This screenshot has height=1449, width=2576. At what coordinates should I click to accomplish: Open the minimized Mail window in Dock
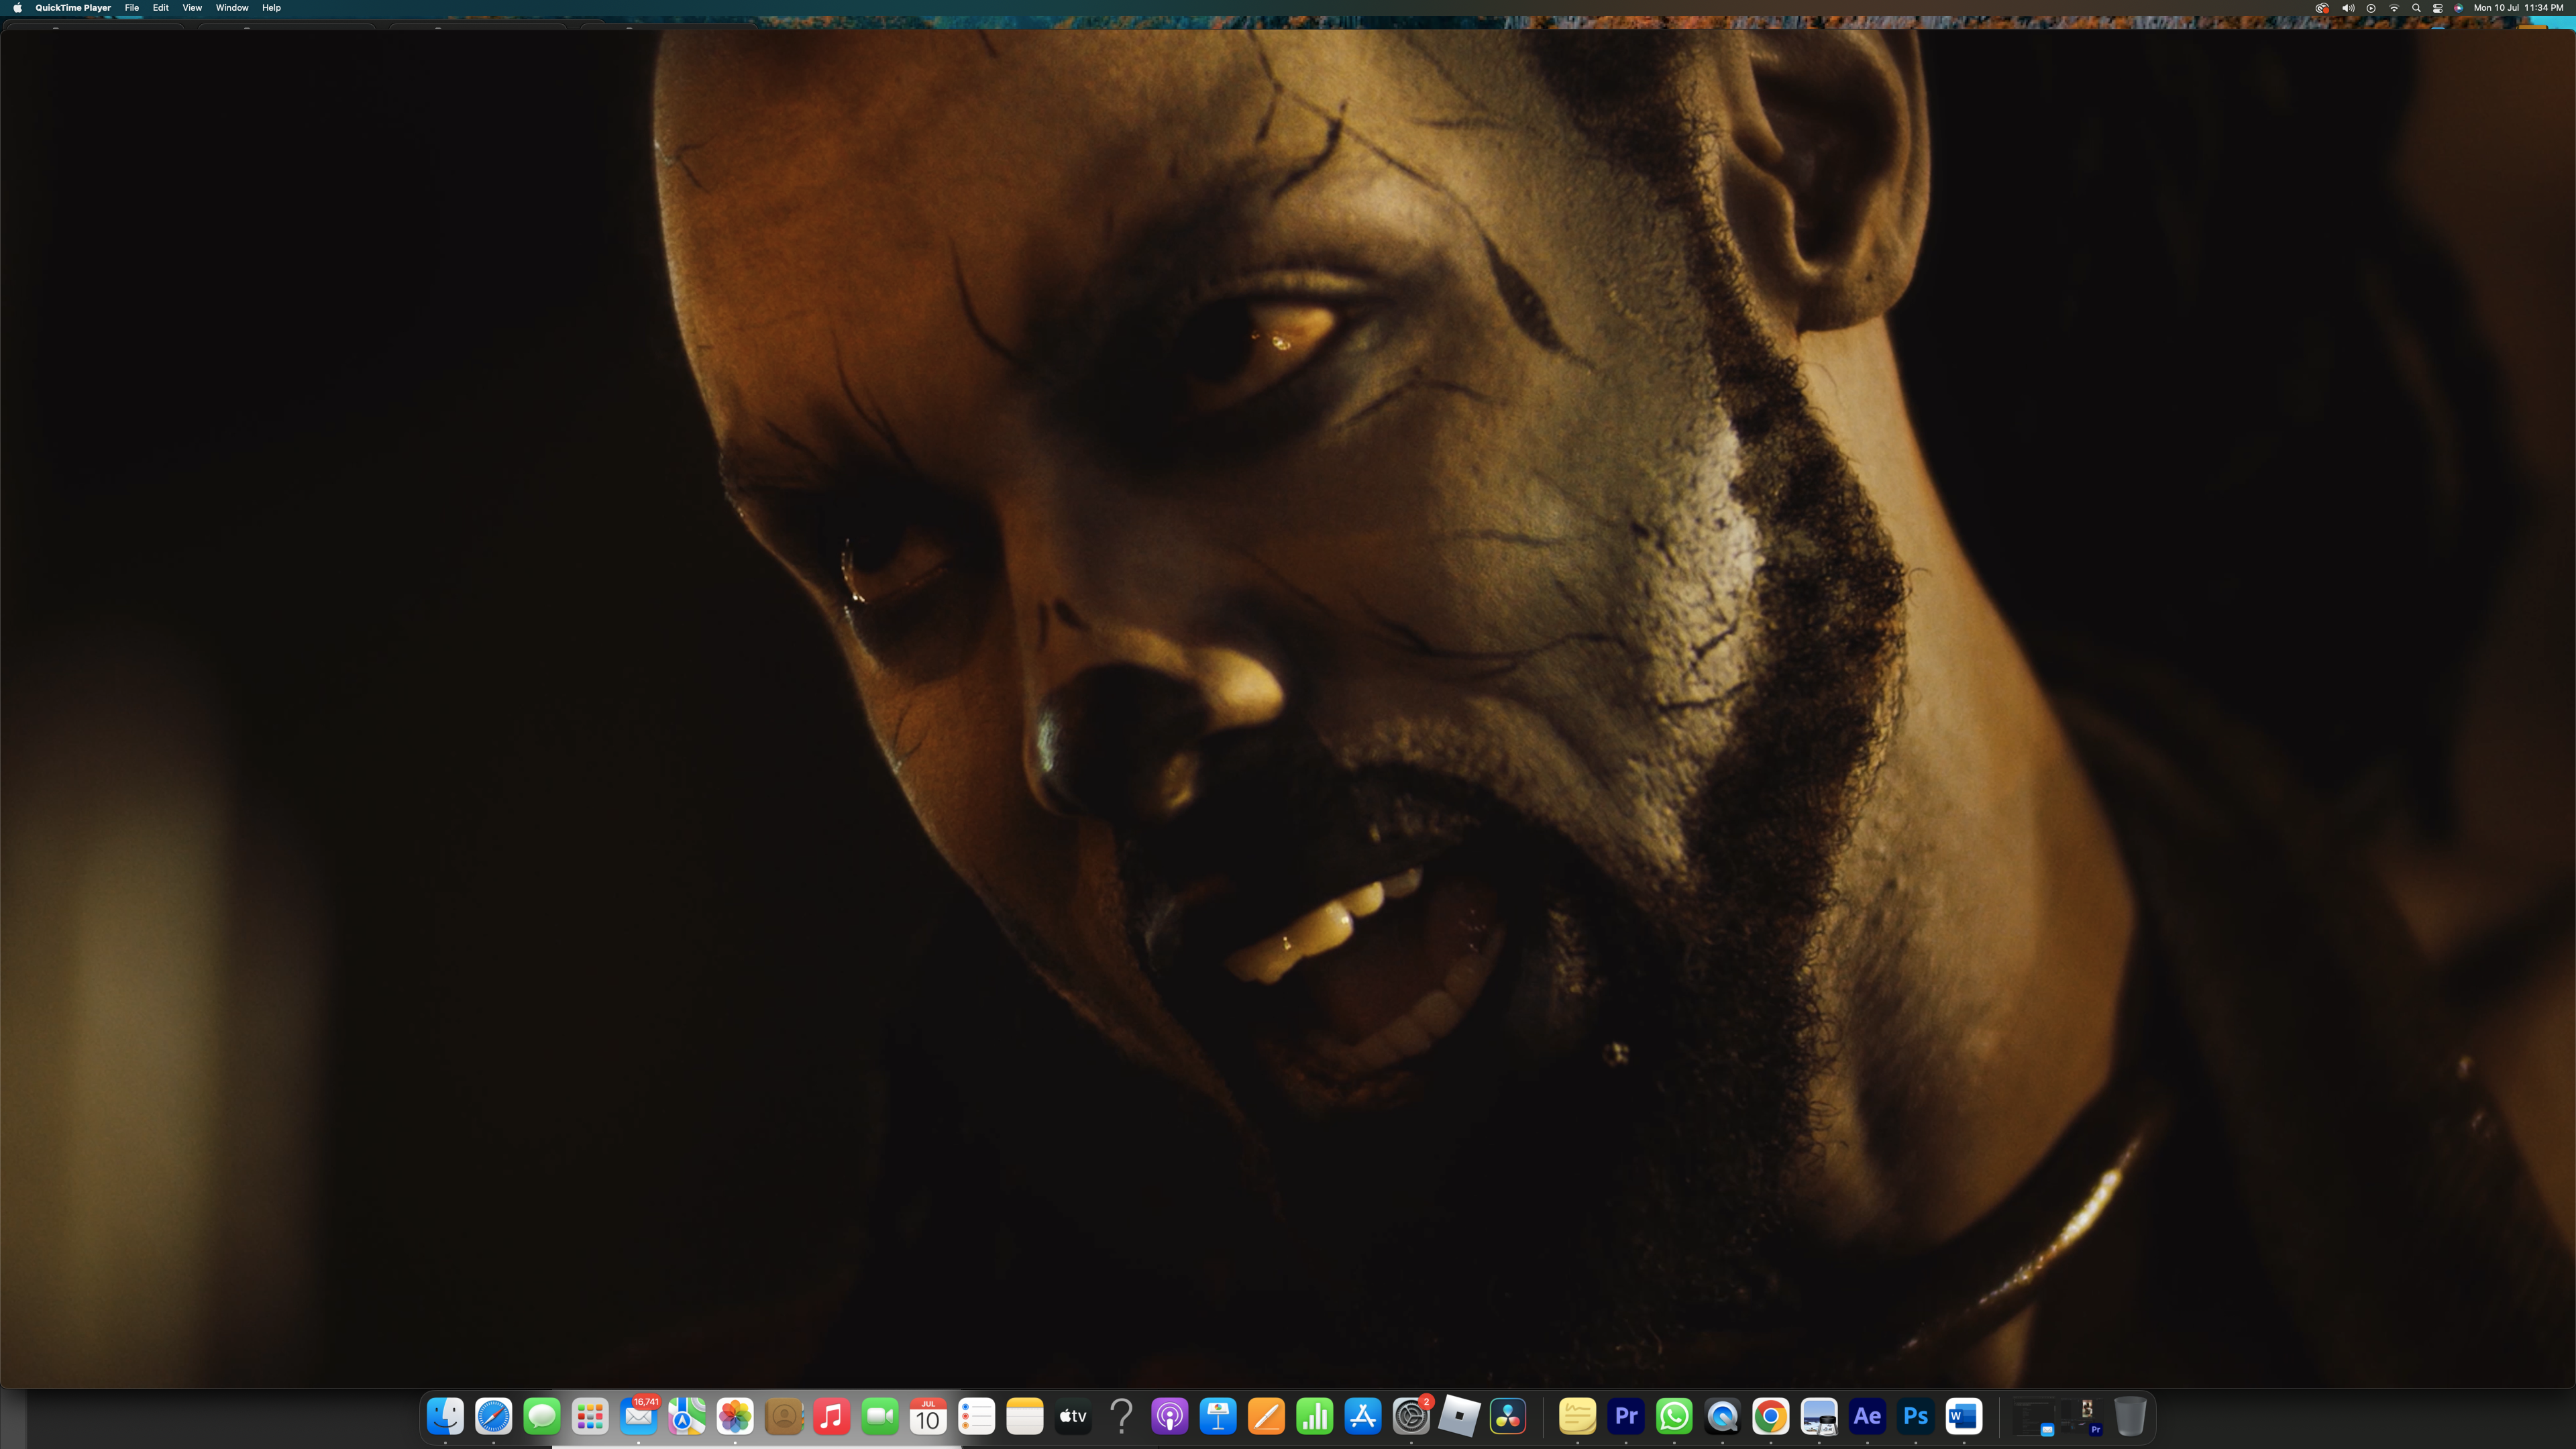coord(2033,1417)
